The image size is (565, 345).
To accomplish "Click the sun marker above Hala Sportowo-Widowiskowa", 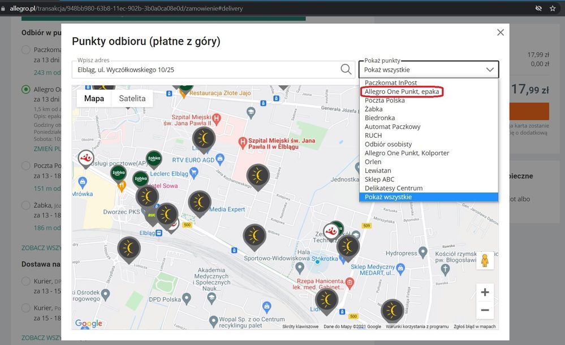I will (255, 237).
